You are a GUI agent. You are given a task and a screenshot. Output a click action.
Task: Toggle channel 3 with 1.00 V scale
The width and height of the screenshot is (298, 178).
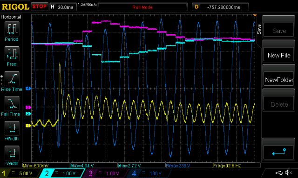coord(105,173)
